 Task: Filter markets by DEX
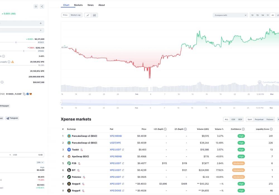240,119
